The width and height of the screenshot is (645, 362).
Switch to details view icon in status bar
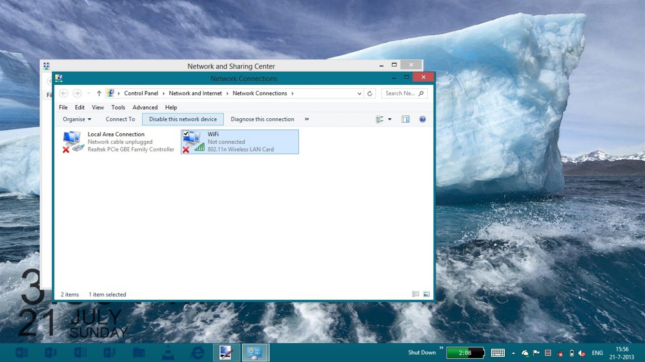[x=416, y=294]
